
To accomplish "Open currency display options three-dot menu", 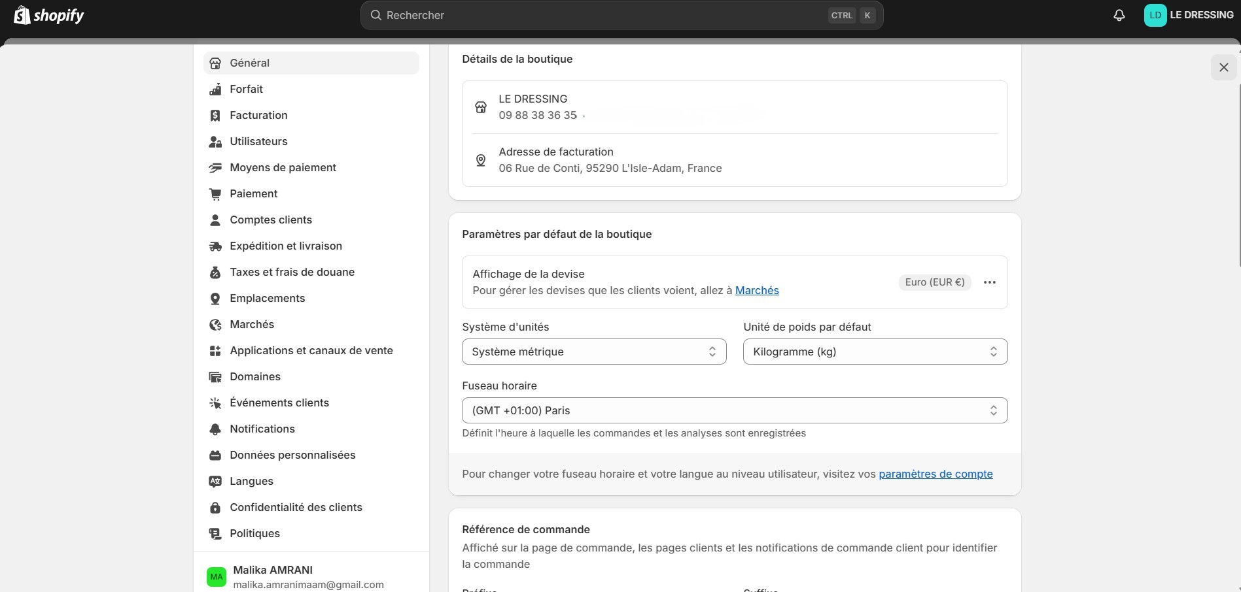I will pyautogui.click(x=990, y=282).
